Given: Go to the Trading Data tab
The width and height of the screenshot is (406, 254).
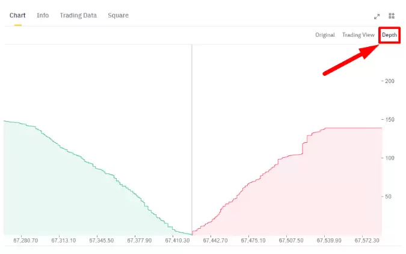Looking at the screenshot, I should click(x=78, y=15).
